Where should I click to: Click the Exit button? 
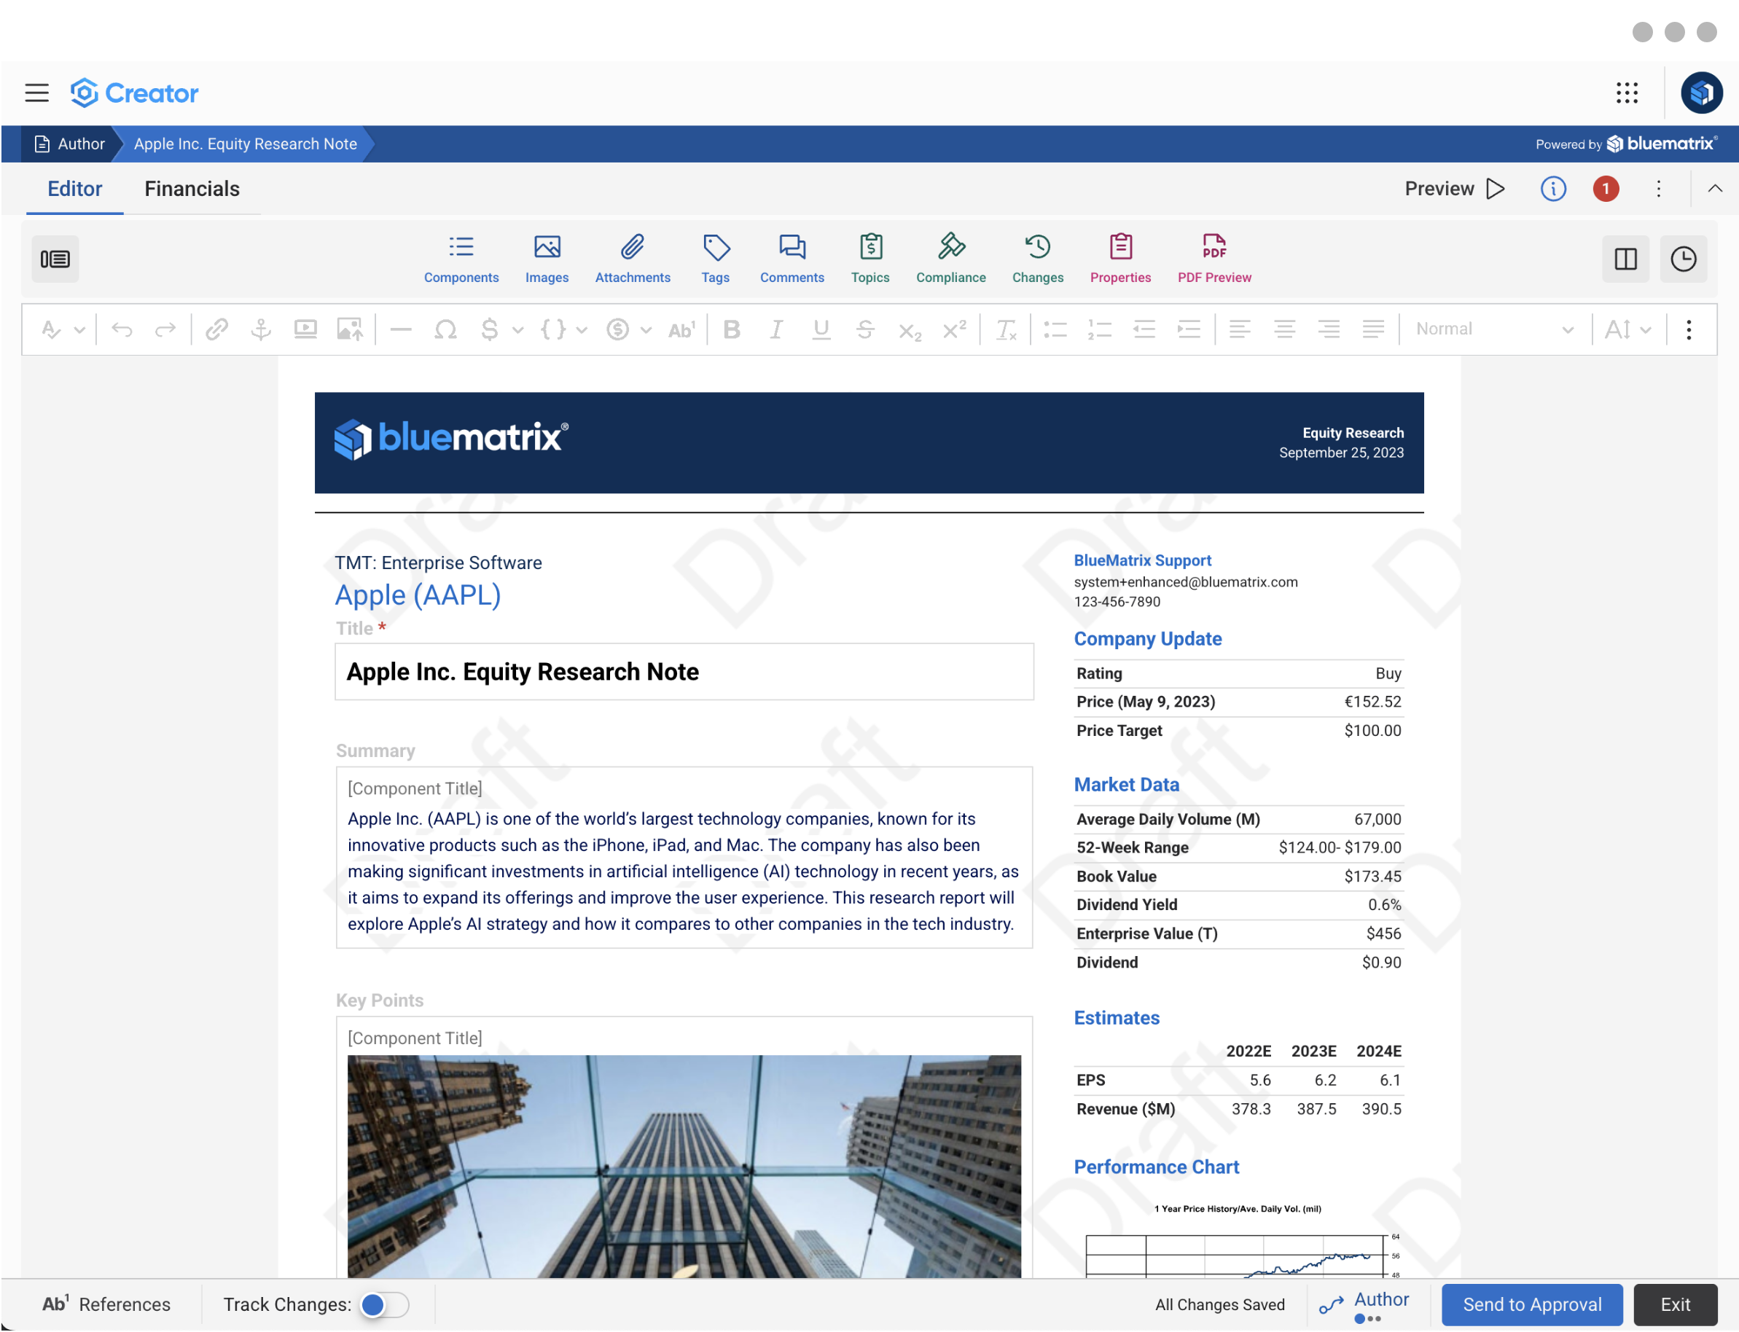tap(1675, 1304)
